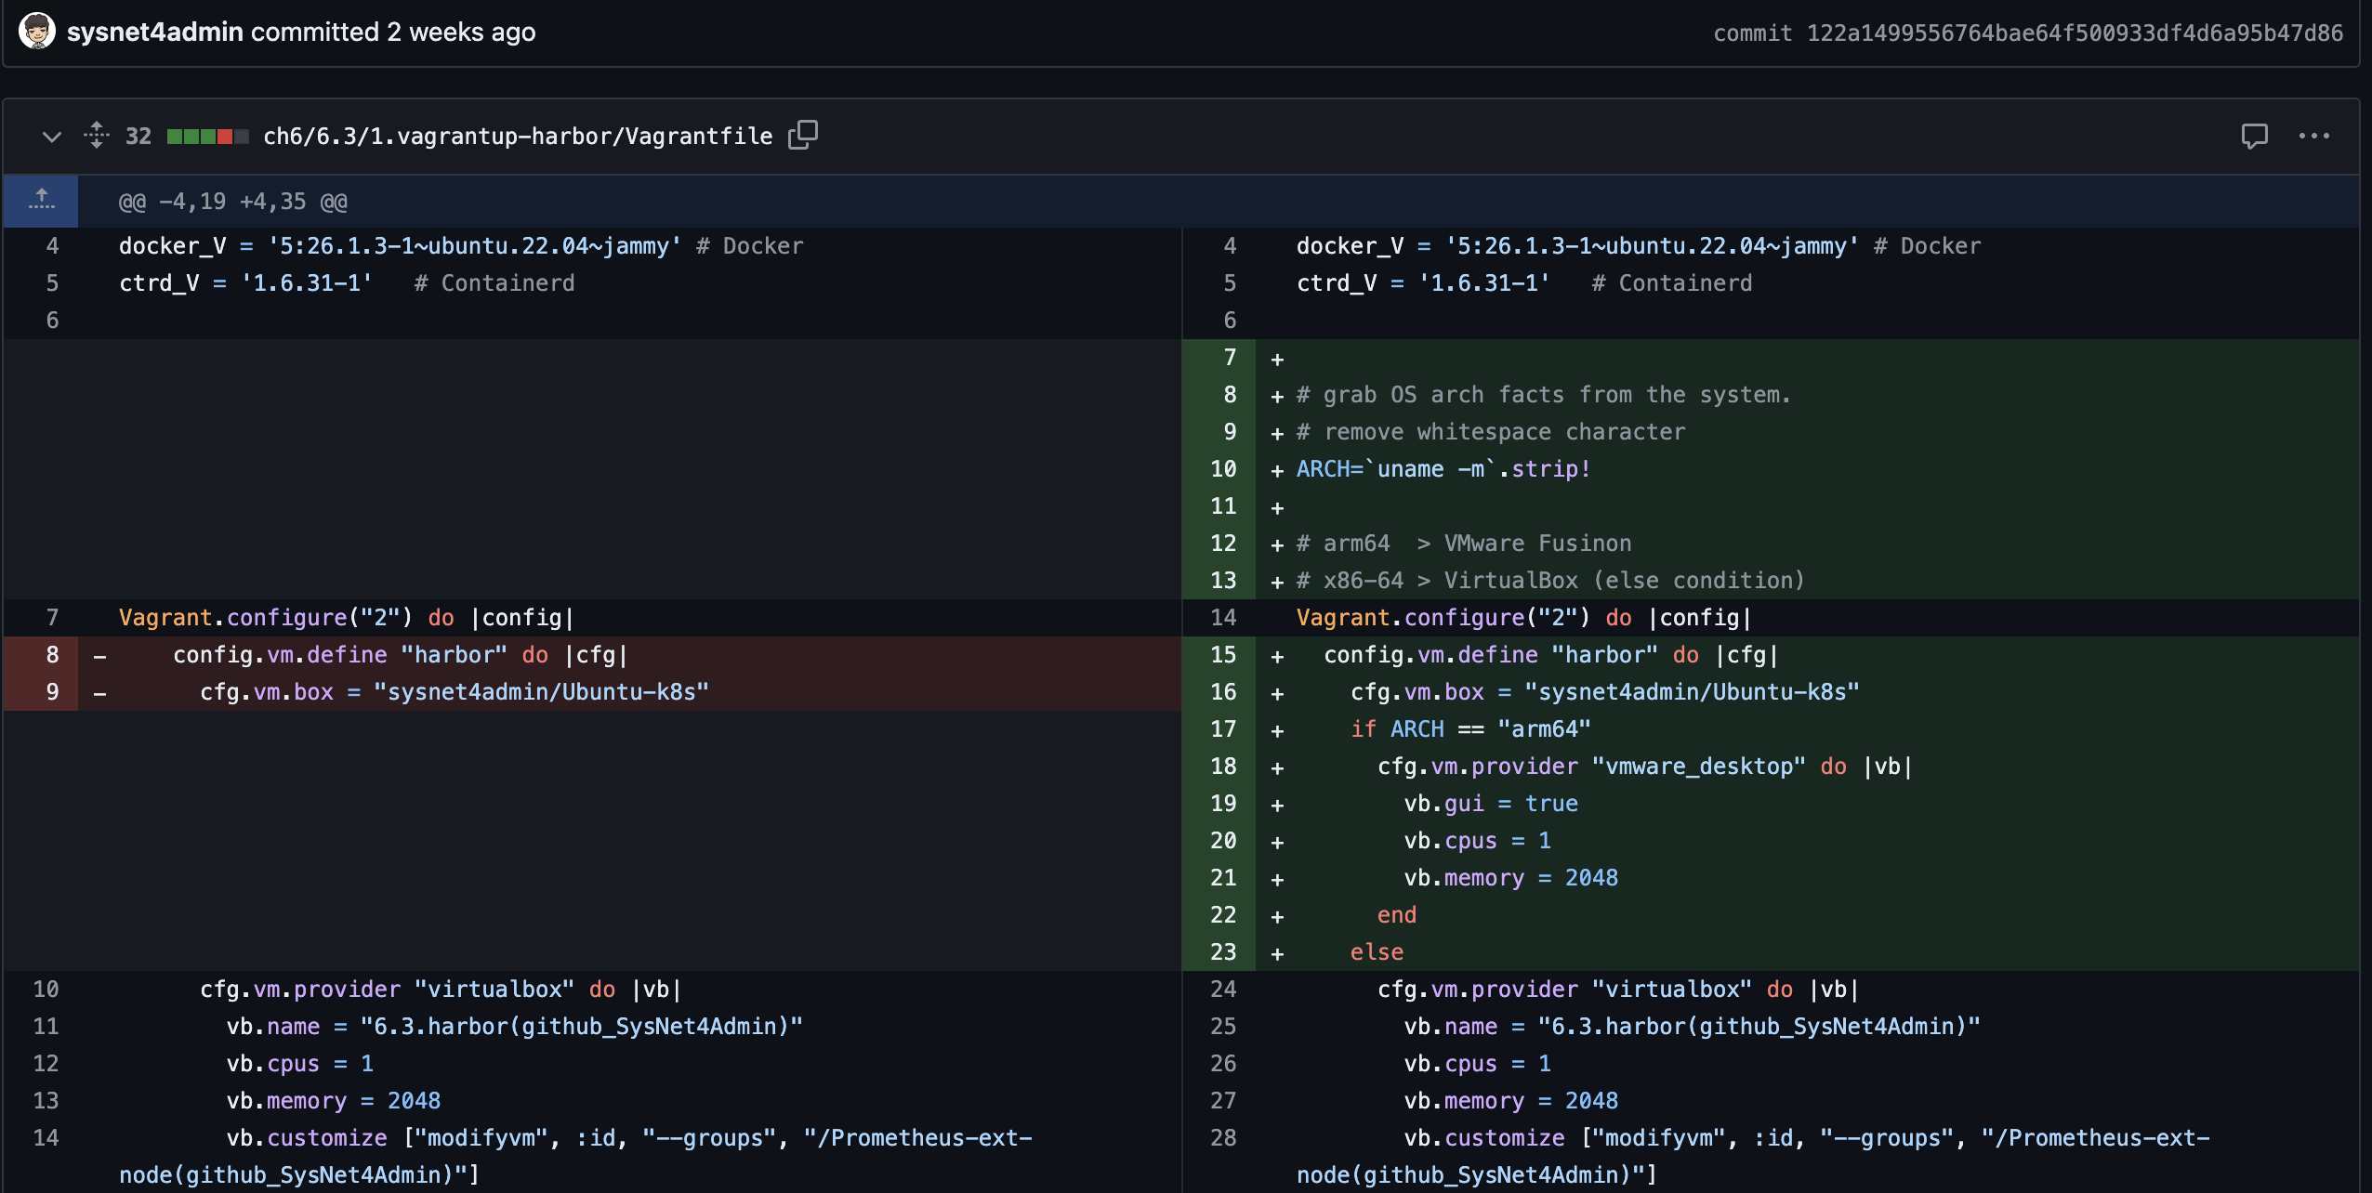Click added line cfg.vm.provider "vmware_desktop"
Screen dimensions: 2372x1193
[1644, 766]
